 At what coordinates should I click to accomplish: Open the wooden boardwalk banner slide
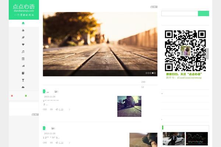tap(100, 44)
